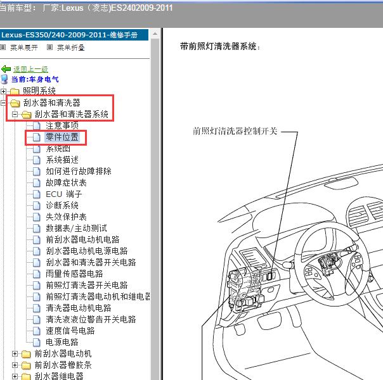Expand the 前刮水器电动机 folder
The image size is (383, 380).
click(15, 353)
